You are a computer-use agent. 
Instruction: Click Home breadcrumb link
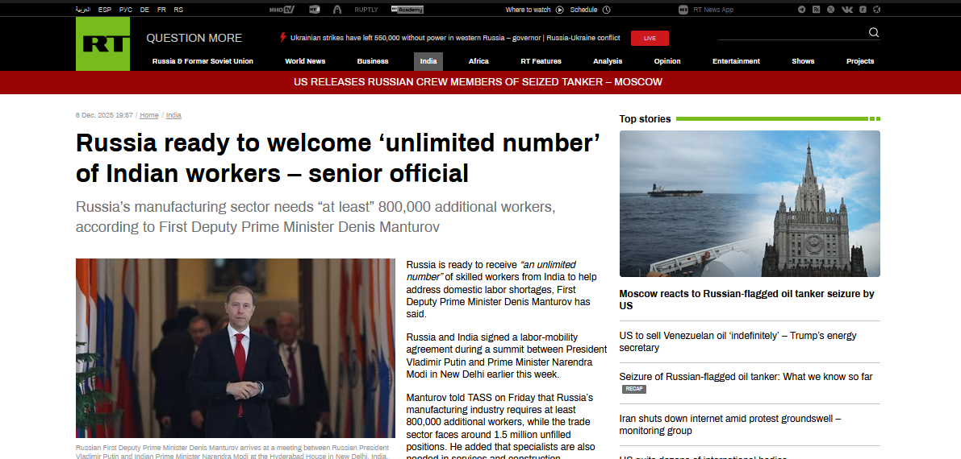click(149, 115)
